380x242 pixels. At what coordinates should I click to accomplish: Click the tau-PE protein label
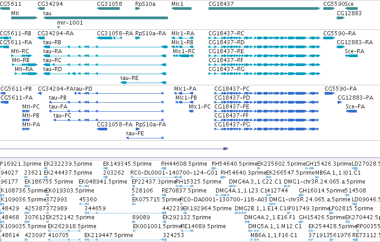pyautogui.click(x=135, y=133)
